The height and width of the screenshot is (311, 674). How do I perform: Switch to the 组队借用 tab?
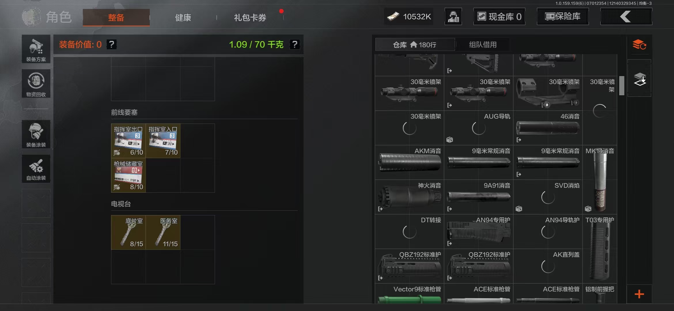(x=483, y=45)
